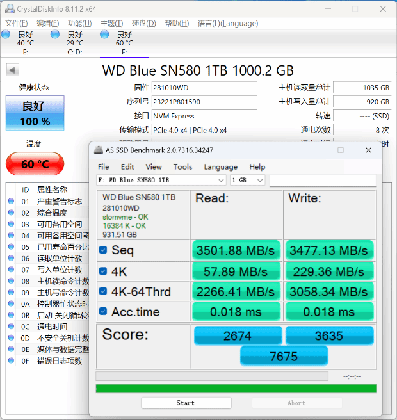Open AS SSD View menu

coord(154,167)
